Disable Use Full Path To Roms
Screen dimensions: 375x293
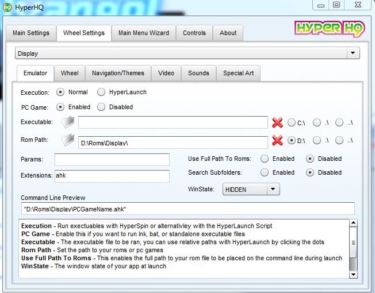tap(310, 159)
